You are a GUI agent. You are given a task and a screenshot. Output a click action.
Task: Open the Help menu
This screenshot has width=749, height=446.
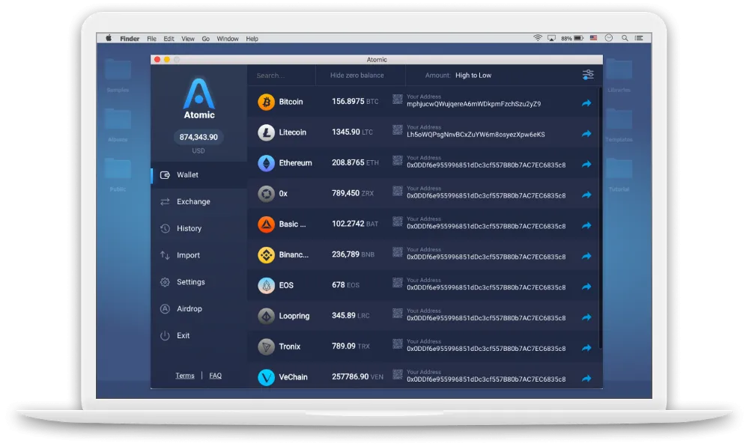(252, 39)
